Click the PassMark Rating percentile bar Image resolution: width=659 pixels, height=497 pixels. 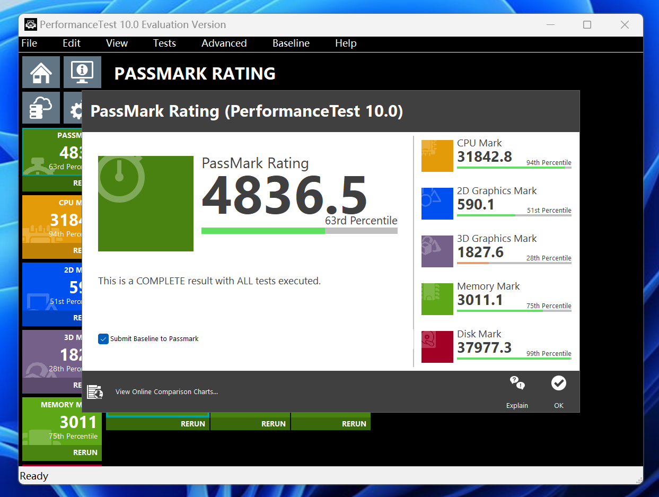pos(299,231)
